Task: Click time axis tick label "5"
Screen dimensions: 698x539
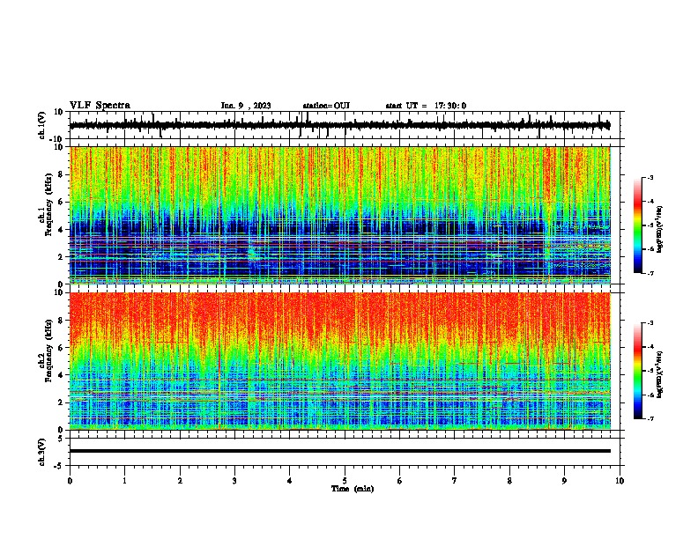Action: 345,481
